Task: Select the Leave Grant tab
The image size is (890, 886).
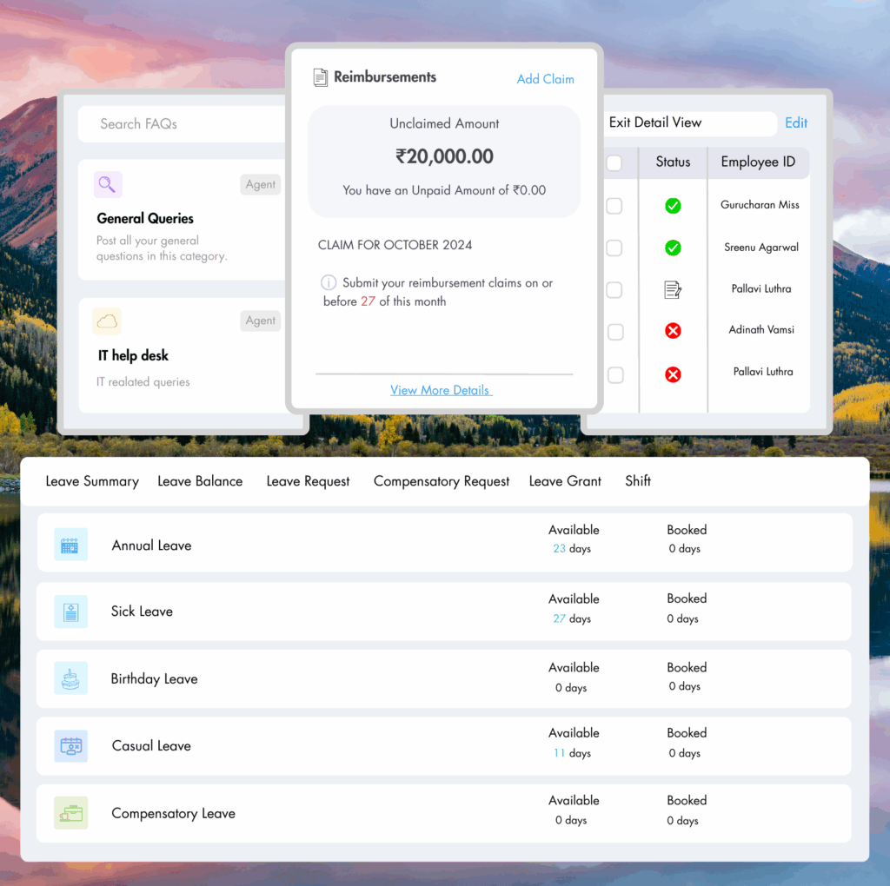Action: point(565,481)
